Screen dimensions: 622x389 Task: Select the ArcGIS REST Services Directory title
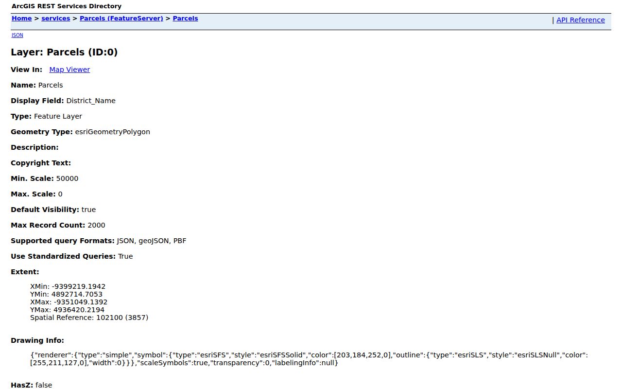(x=67, y=6)
